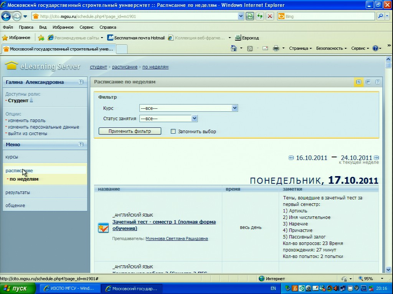The width and height of the screenshot is (393, 294).
Task: Click the eLearning Server logo
Action: (x=43, y=66)
